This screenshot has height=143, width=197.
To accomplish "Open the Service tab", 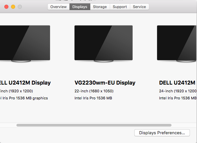I will [x=140, y=7].
